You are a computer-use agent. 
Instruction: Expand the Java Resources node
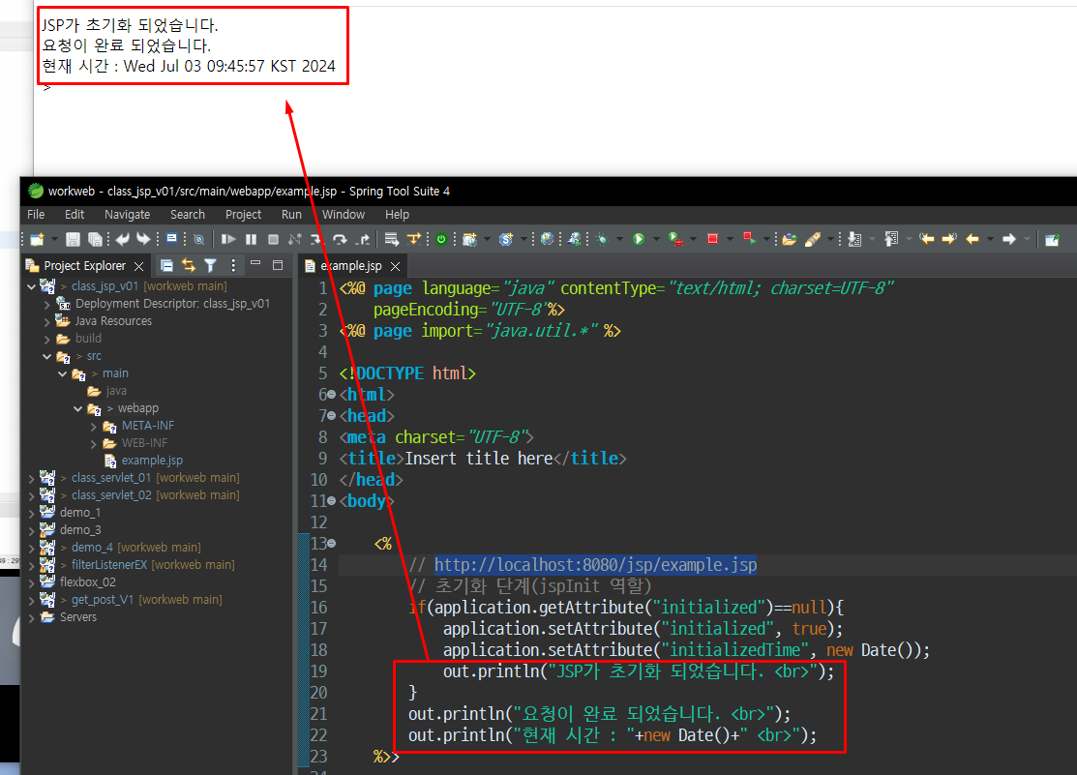46,321
